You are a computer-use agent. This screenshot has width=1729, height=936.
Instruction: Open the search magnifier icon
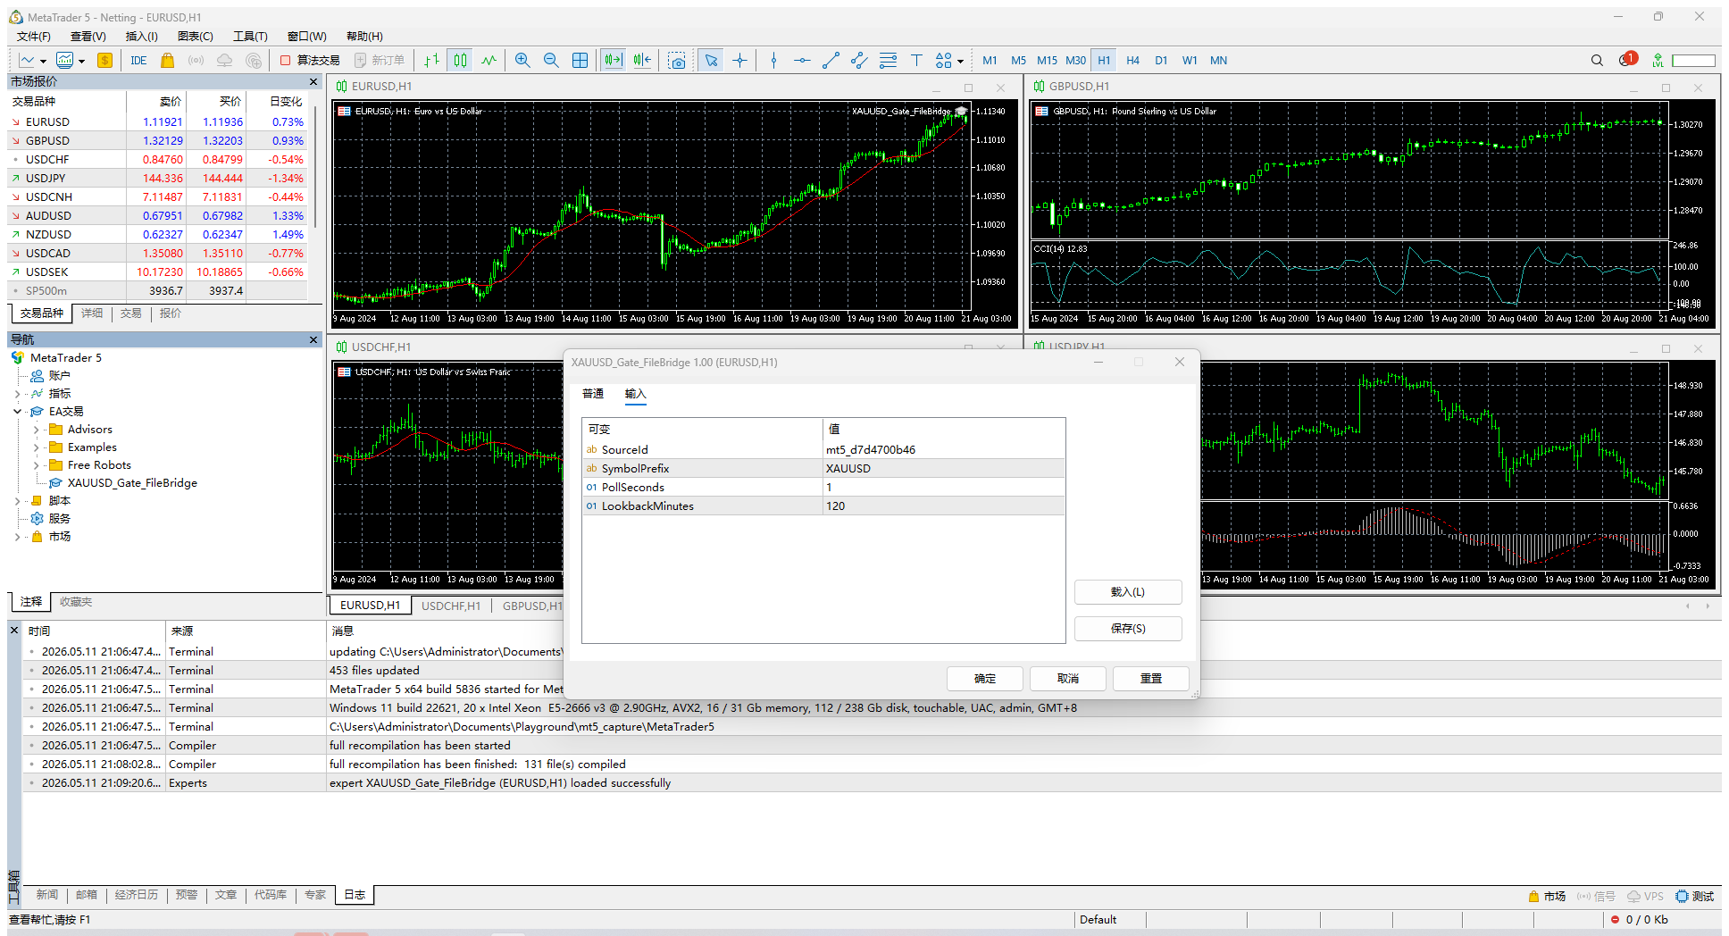1597,61
